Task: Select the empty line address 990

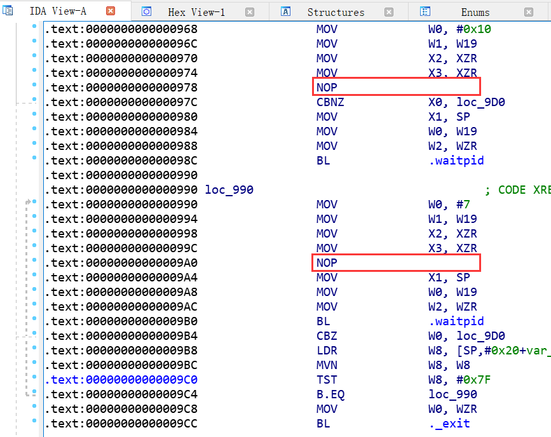Action: tap(121, 175)
